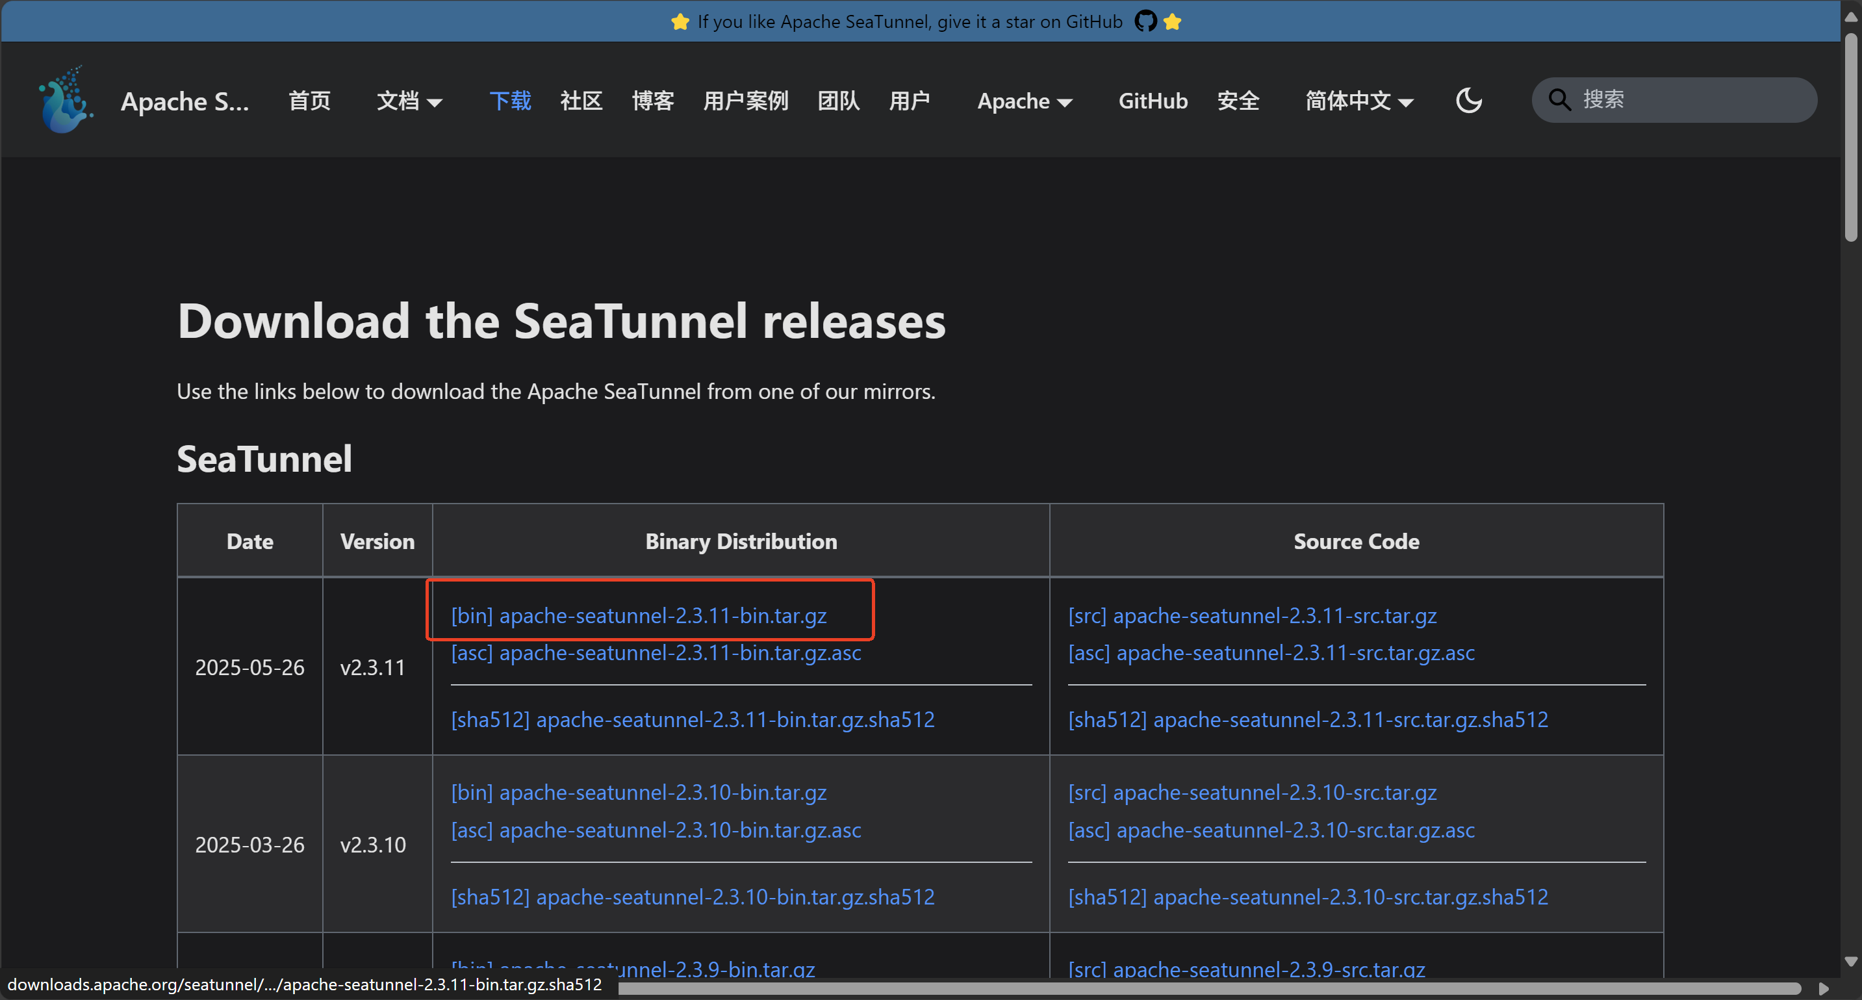The width and height of the screenshot is (1862, 1000).
Task: Go to the 首页 nav item
Action: [x=309, y=101]
